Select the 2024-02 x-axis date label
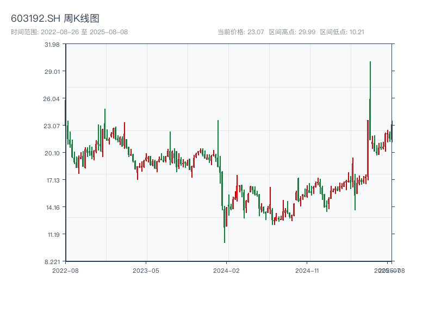The width and height of the screenshot is (435, 326). point(227,270)
